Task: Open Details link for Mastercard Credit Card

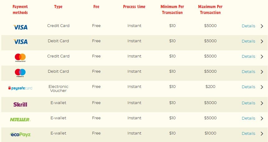Action: [x=248, y=57]
